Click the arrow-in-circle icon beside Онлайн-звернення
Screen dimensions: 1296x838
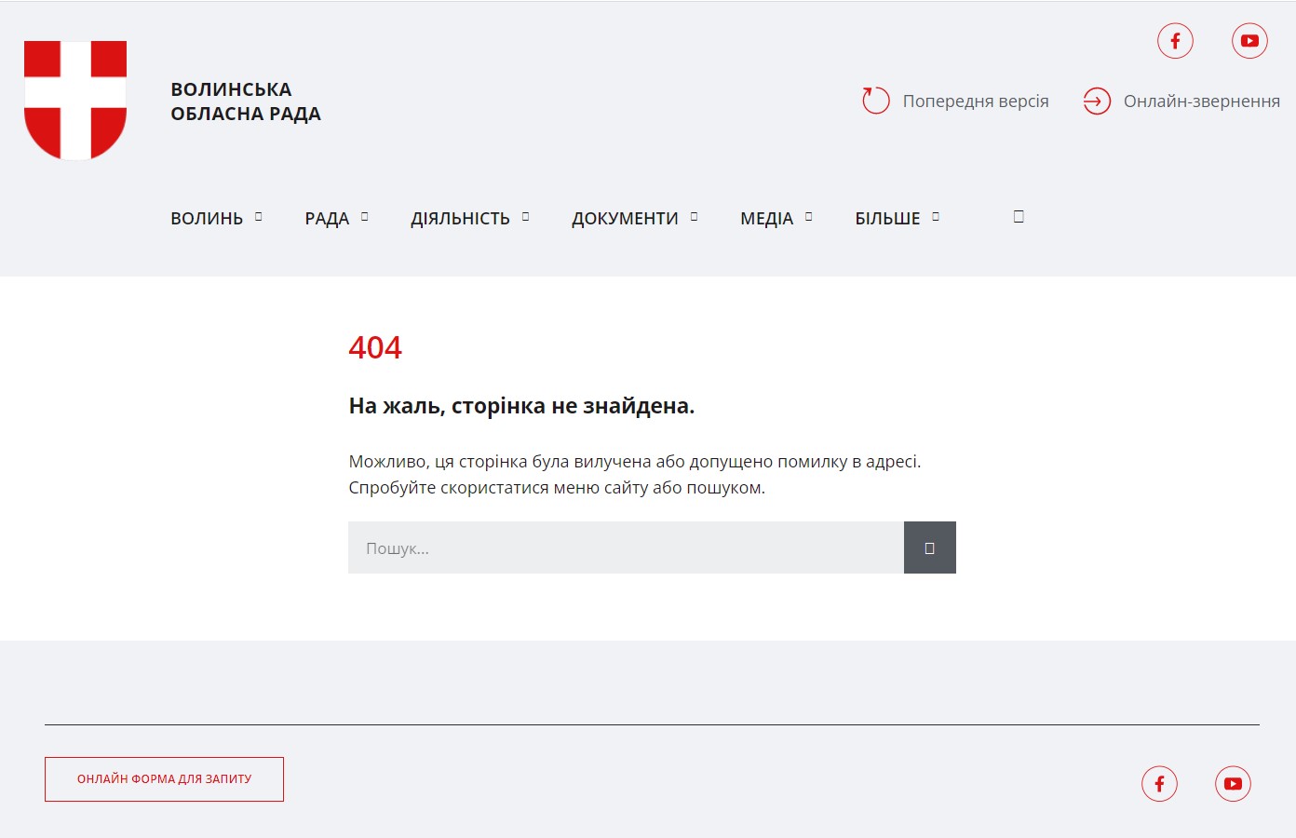coord(1097,101)
